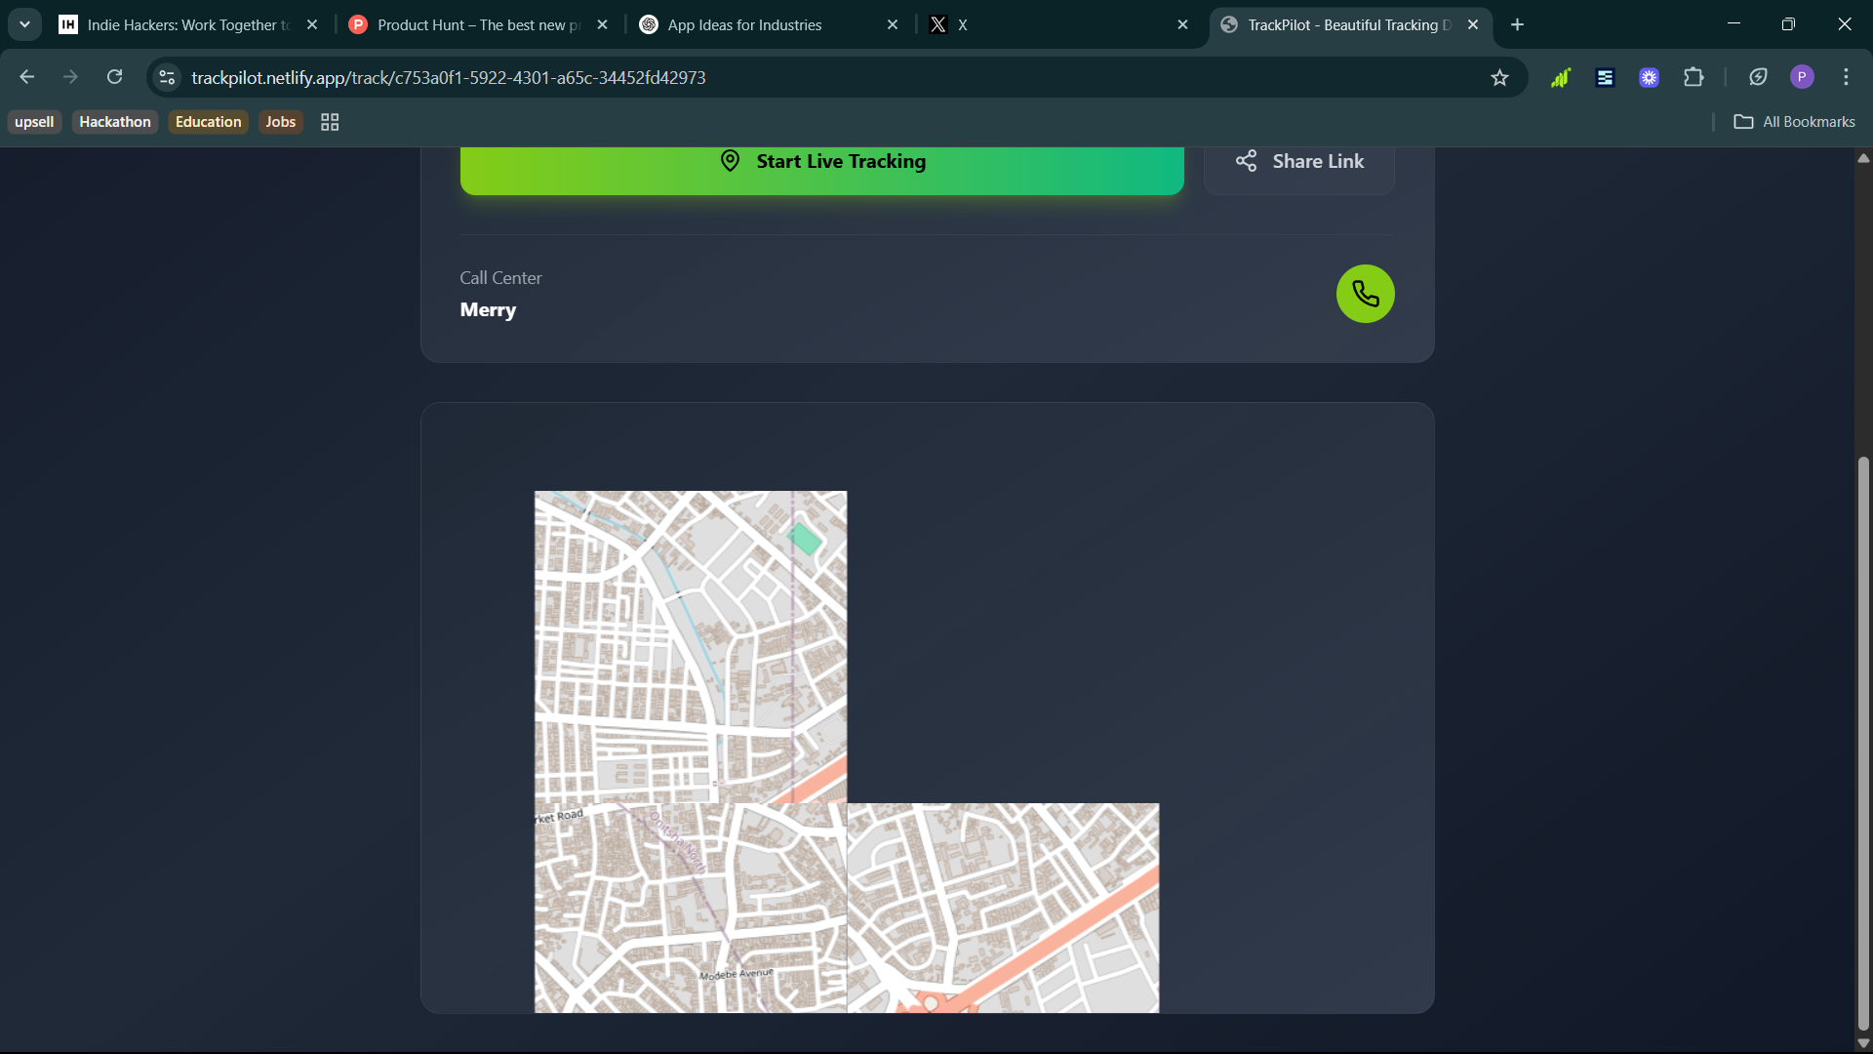Click the browser forward arrow
The height and width of the screenshot is (1054, 1873).
tap(70, 77)
